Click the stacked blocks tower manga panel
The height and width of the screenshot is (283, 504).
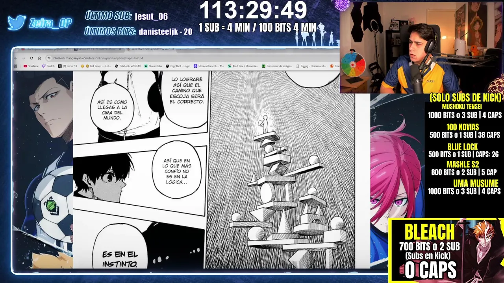point(283,170)
